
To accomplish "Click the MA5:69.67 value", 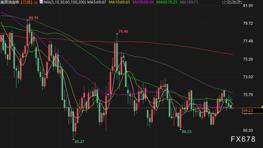I will [97, 2].
